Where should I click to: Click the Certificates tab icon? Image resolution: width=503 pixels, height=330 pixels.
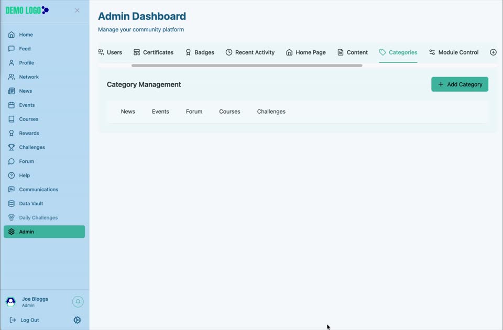[x=137, y=52]
